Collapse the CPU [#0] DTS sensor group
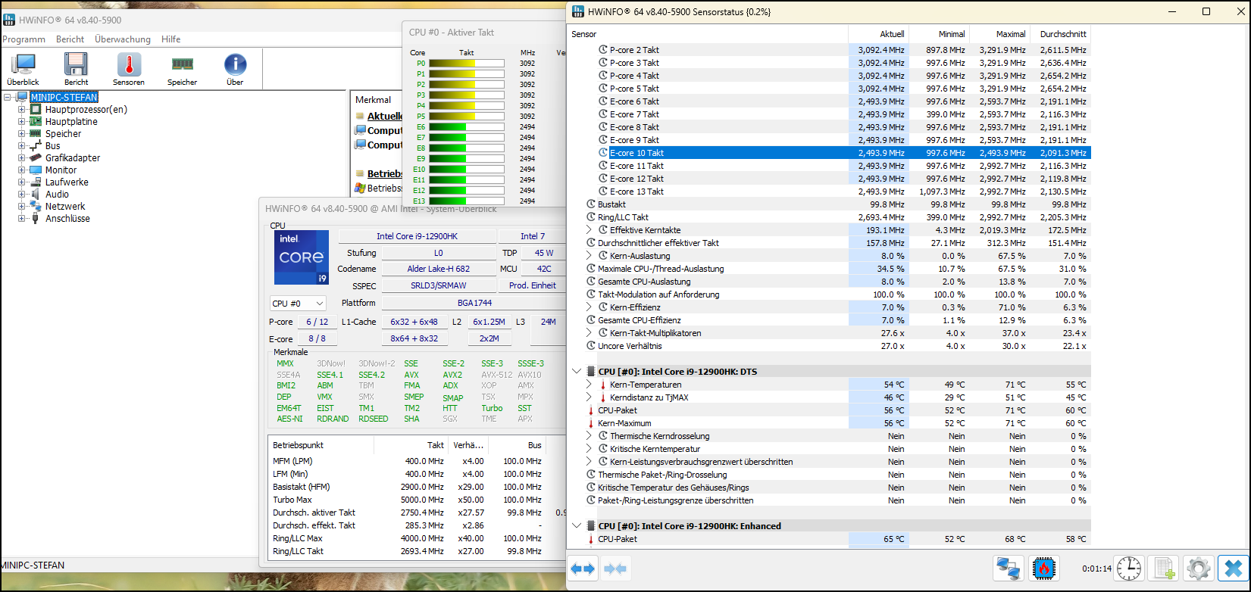This screenshot has height=592, width=1251. pos(577,372)
